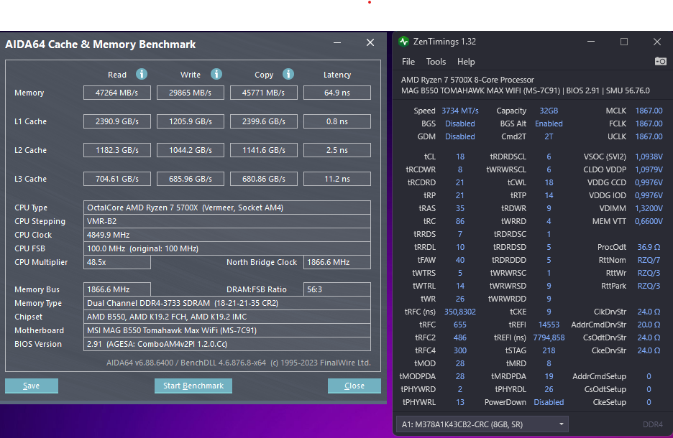Image resolution: width=673 pixels, height=438 pixels.
Task: Click PowerDown Disabled value
Action: [x=549, y=402]
